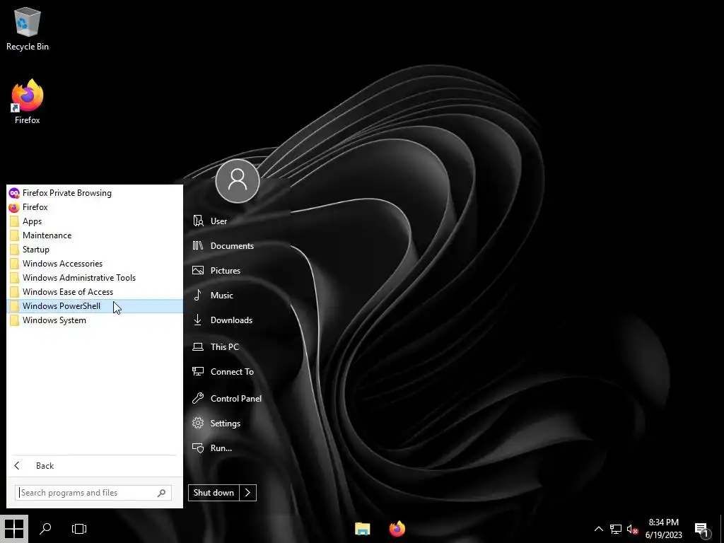Screen dimensions: 724x543
Task: Show hidden system tray icons
Action: tap(598, 529)
